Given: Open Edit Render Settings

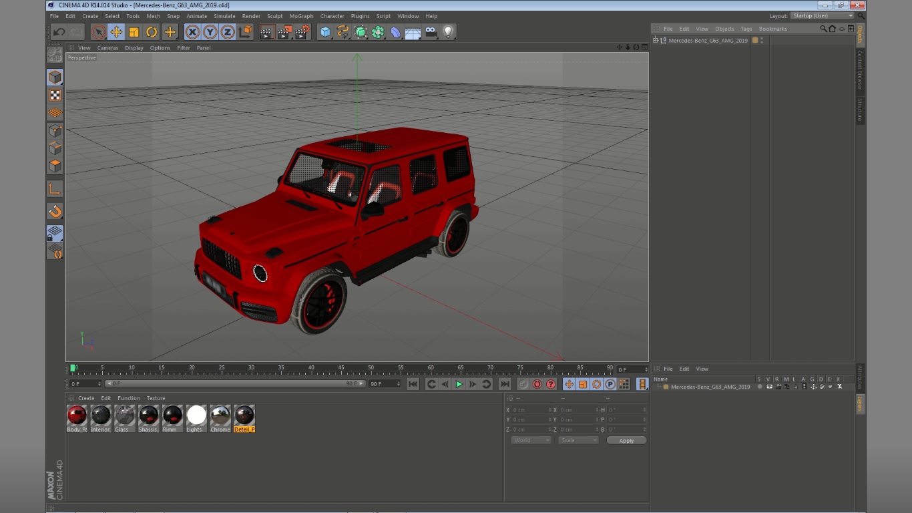Looking at the screenshot, I should point(302,31).
